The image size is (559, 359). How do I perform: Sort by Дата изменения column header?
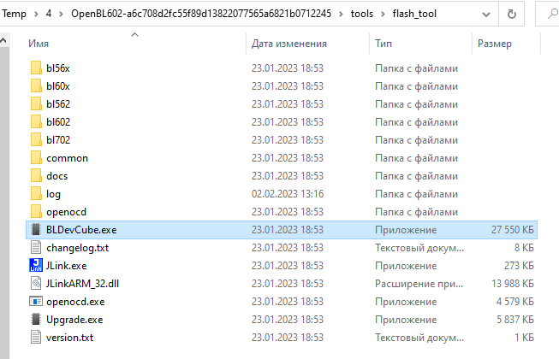289,44
